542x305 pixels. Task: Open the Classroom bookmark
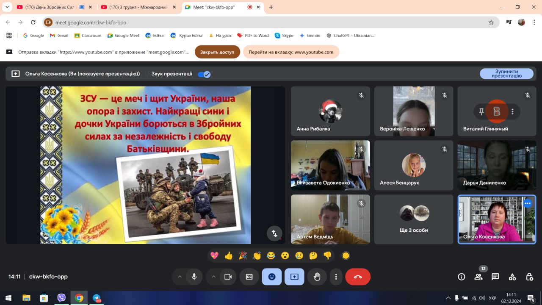coord(88,36)
